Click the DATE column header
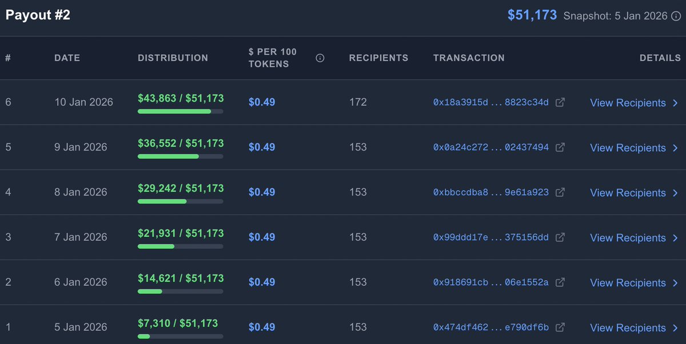Viewport: 686px width, 344px height. click(x=67, y=58)
